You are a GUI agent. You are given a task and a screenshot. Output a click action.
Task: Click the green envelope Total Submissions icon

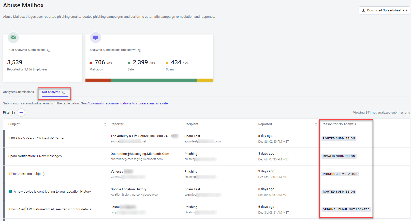point(13,38)
